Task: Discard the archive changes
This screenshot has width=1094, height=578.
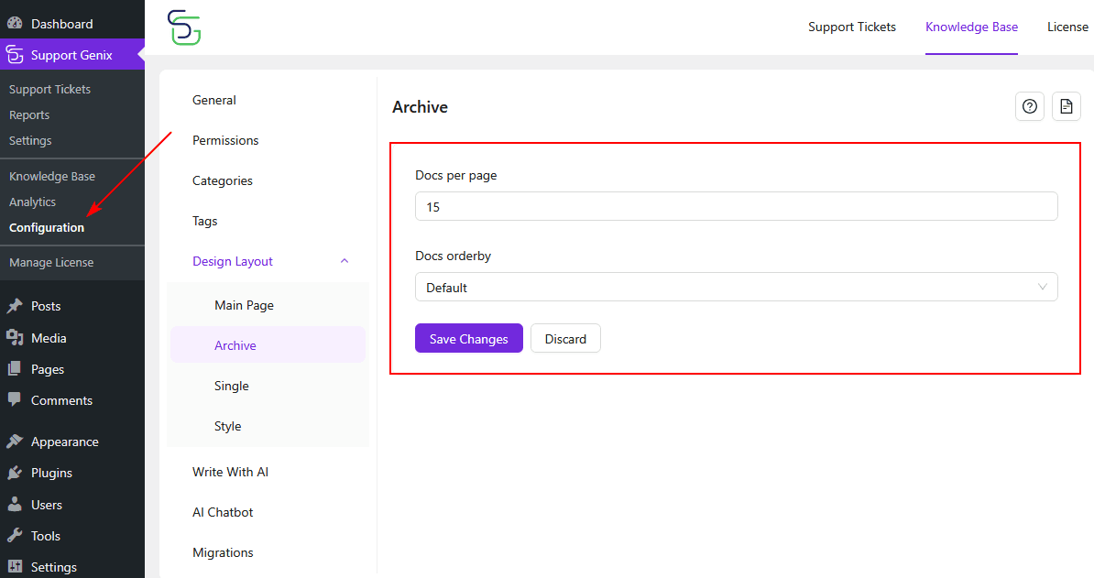Action: click(x=565, y=339)
